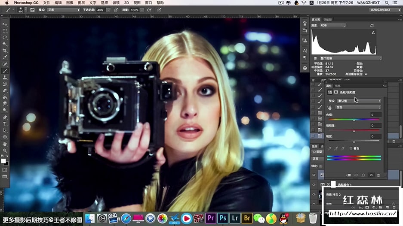The height and width of the screenshot is (226, 403).
Task: Select the History Brush tool
Action: [5, 84]
